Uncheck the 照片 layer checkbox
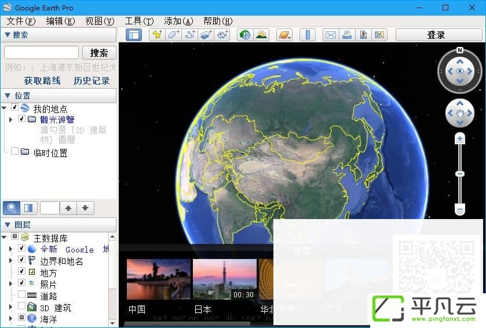The width and height of the screenshot is (486, 328). click(x=21, y=282)
